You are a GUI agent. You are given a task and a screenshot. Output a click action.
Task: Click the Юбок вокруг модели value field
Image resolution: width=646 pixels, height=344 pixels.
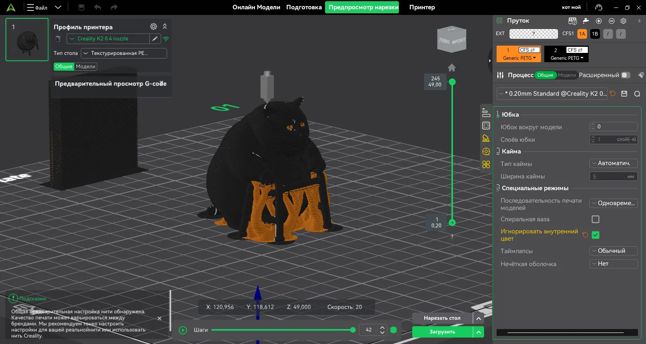[x=614, y=127]
